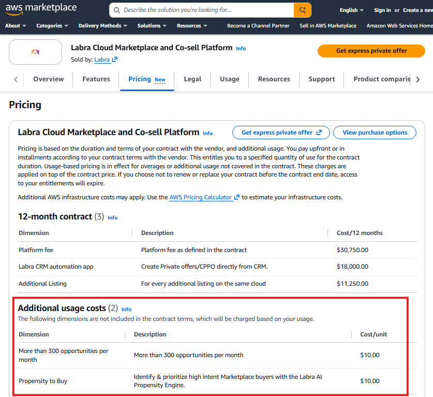Click outlined Get express private offer button
This screenshot has height=397, width=433.
[281, 133]
